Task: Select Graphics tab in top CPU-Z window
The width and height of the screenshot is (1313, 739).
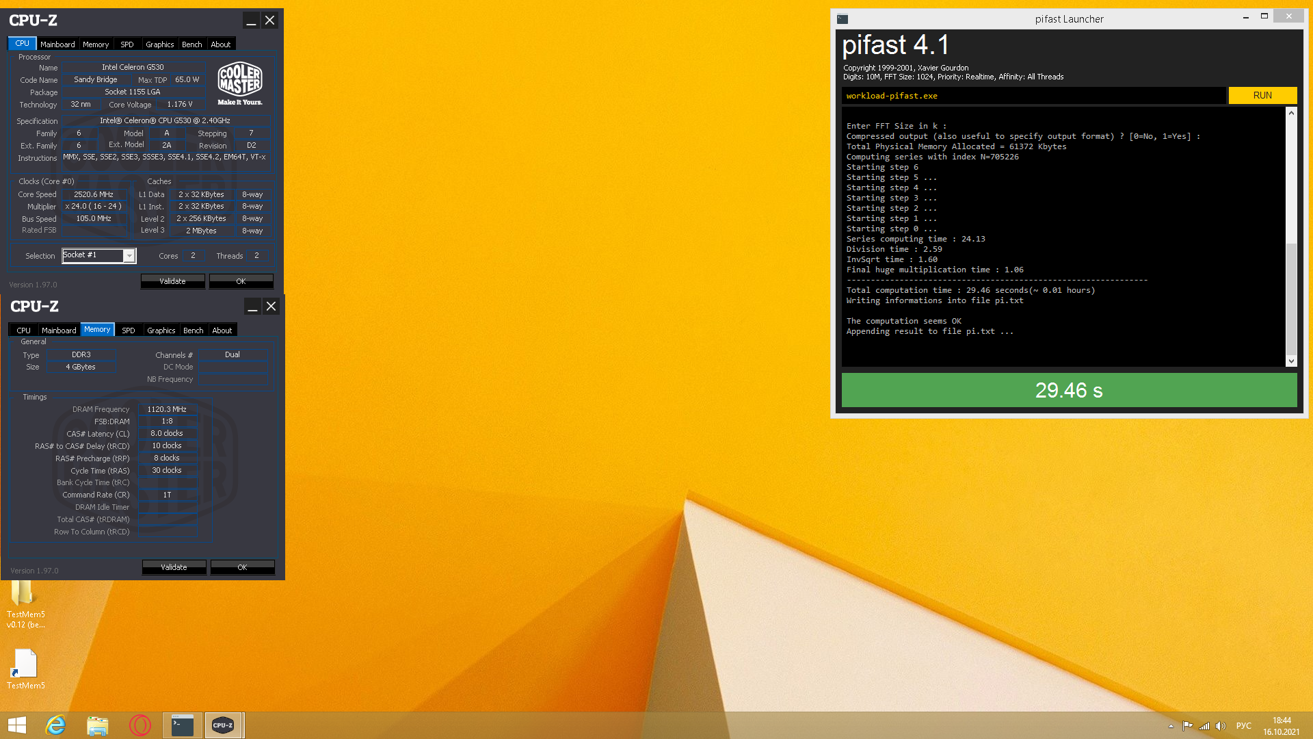Action: click(160, 44)
